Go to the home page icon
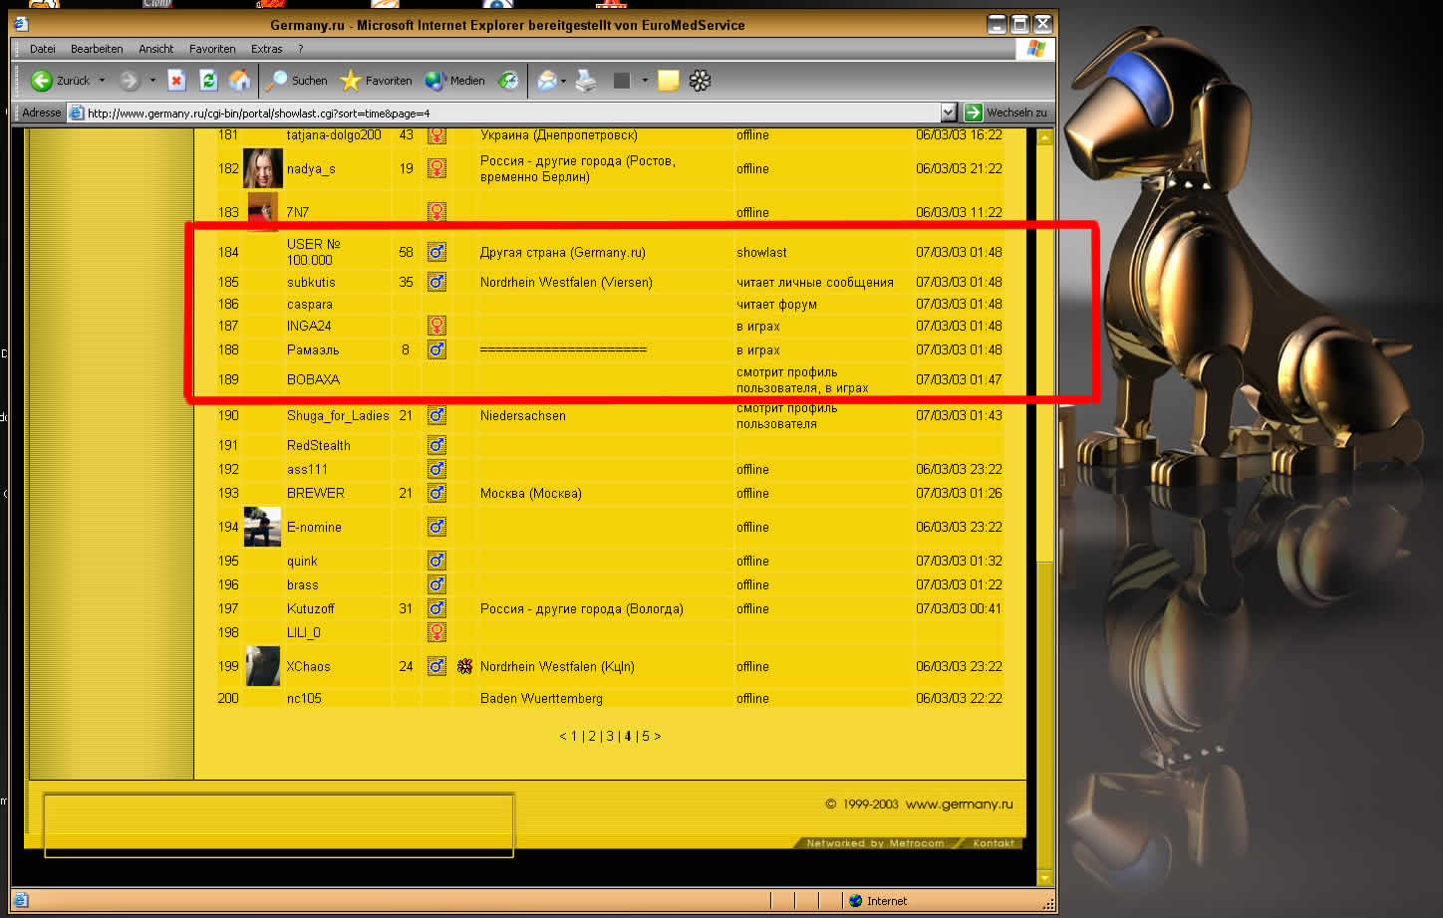Image resolution: width=1443 pixels, height=918 pixels. [239, 81]
